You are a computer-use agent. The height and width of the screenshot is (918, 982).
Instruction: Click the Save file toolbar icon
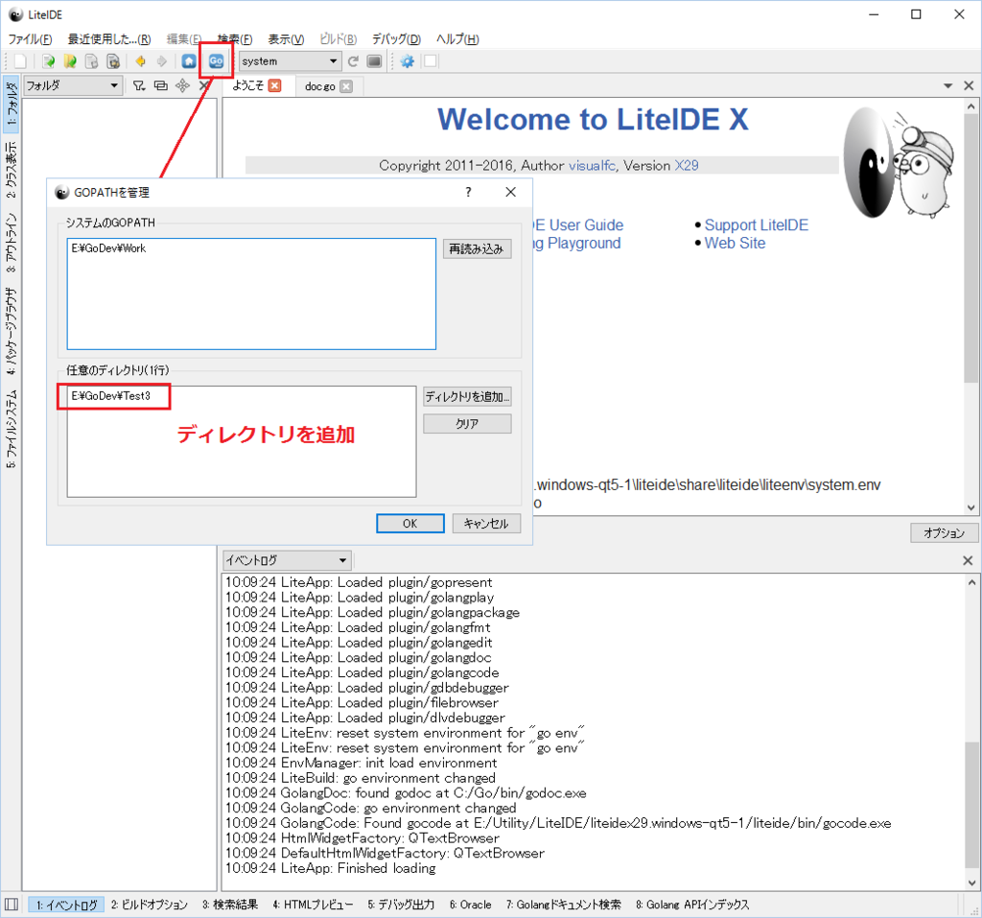click(91, 61)
